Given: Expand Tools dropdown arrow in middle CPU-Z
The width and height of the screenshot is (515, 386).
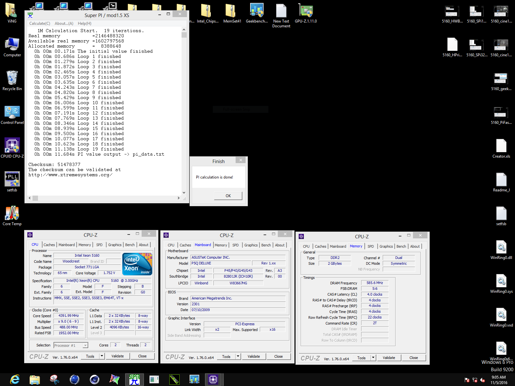Looking at the screenshot, I should pos(238,356).
